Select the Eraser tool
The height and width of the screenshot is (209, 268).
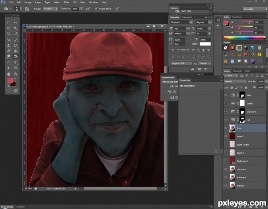point(8,51)
